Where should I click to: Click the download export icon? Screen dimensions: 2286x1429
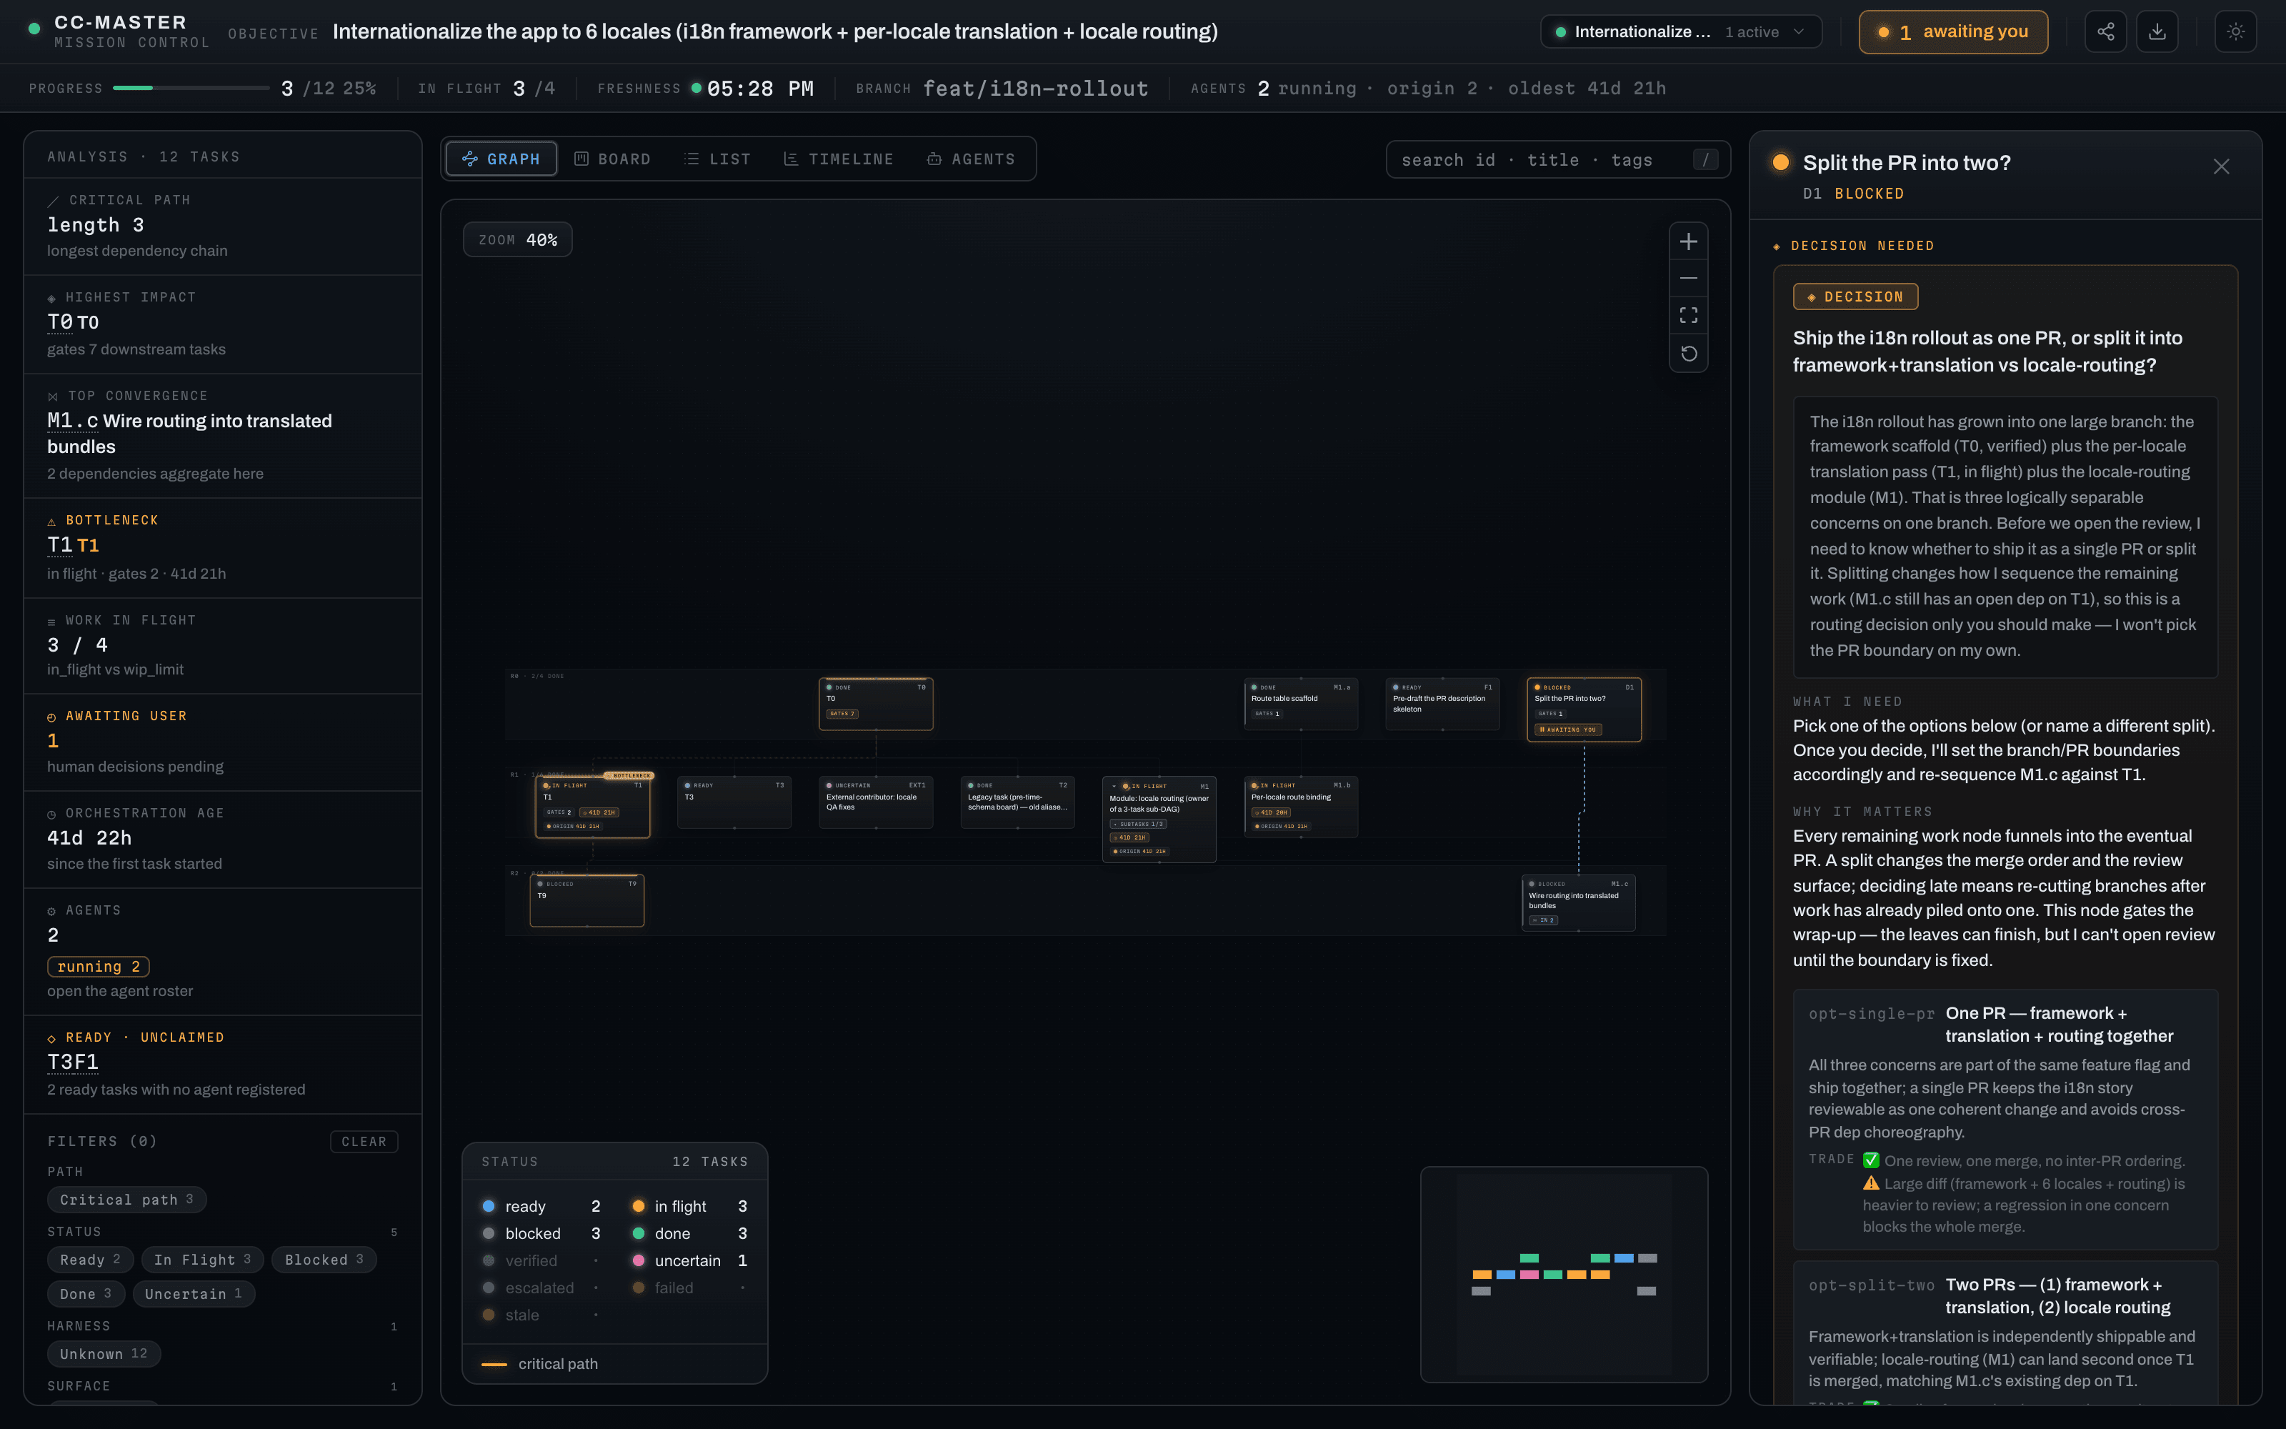pos(2157,31)
